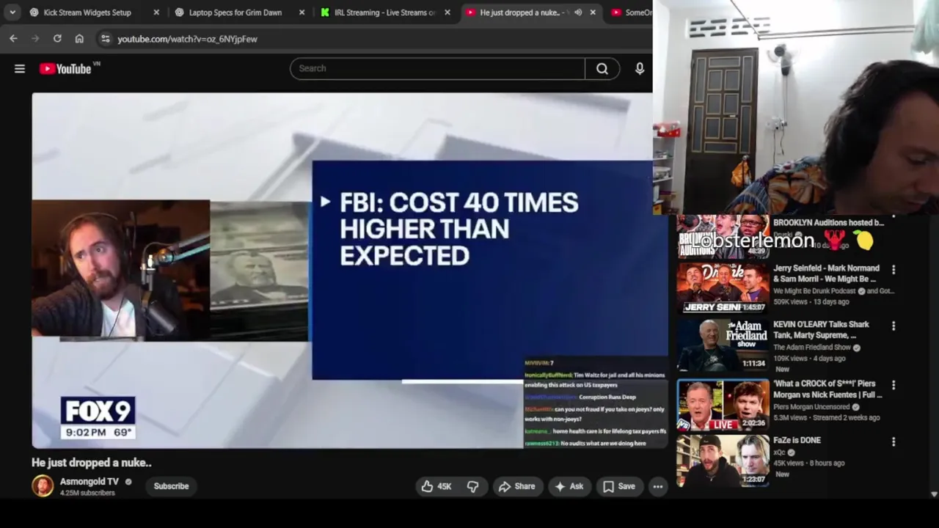Close the He just dropped a nuke tab
This screenshot has height=528, width=939.
pos(593,12)
